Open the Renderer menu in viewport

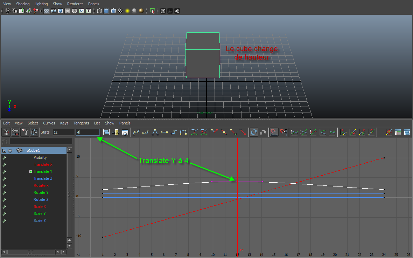tap(75, 4)
